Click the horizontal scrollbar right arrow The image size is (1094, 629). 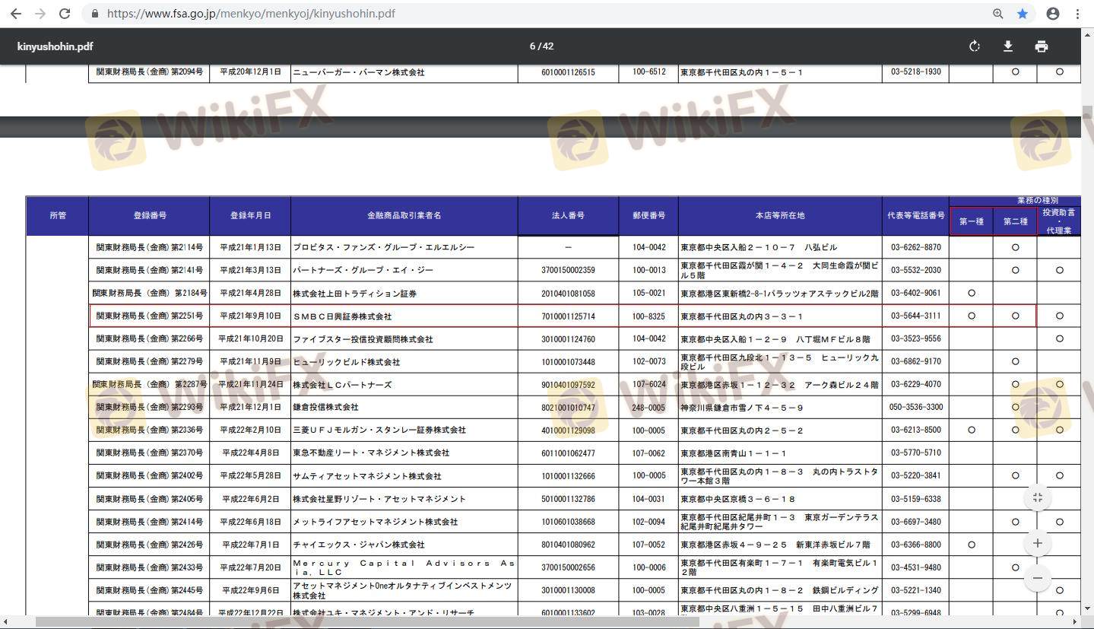(x=1075, y=622)
